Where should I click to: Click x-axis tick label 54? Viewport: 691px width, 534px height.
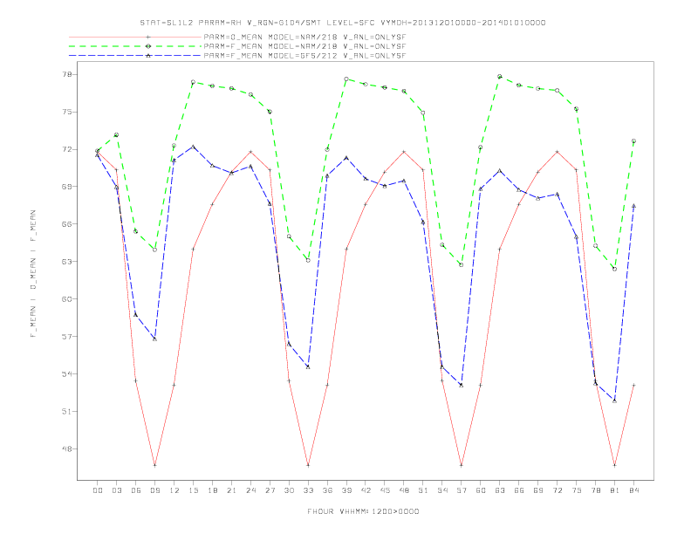442,490
